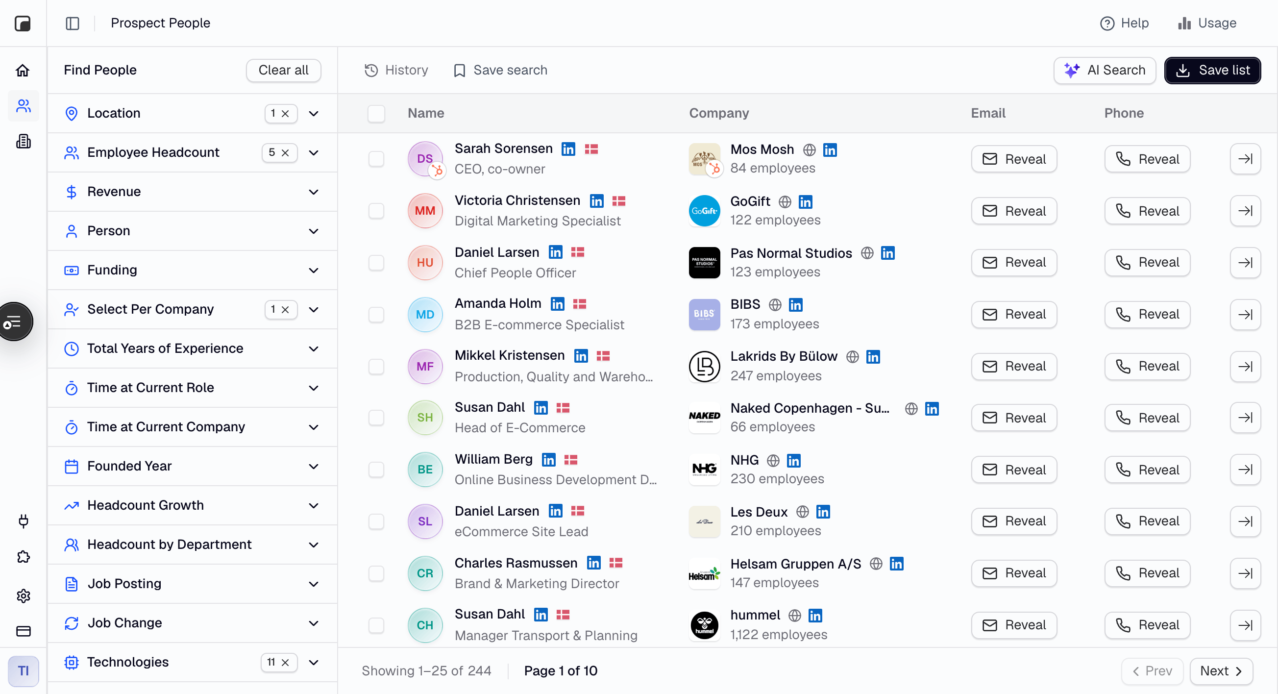1278x694 pixels.
Task: Click the Clear all button
Action: tap(283, 71)
